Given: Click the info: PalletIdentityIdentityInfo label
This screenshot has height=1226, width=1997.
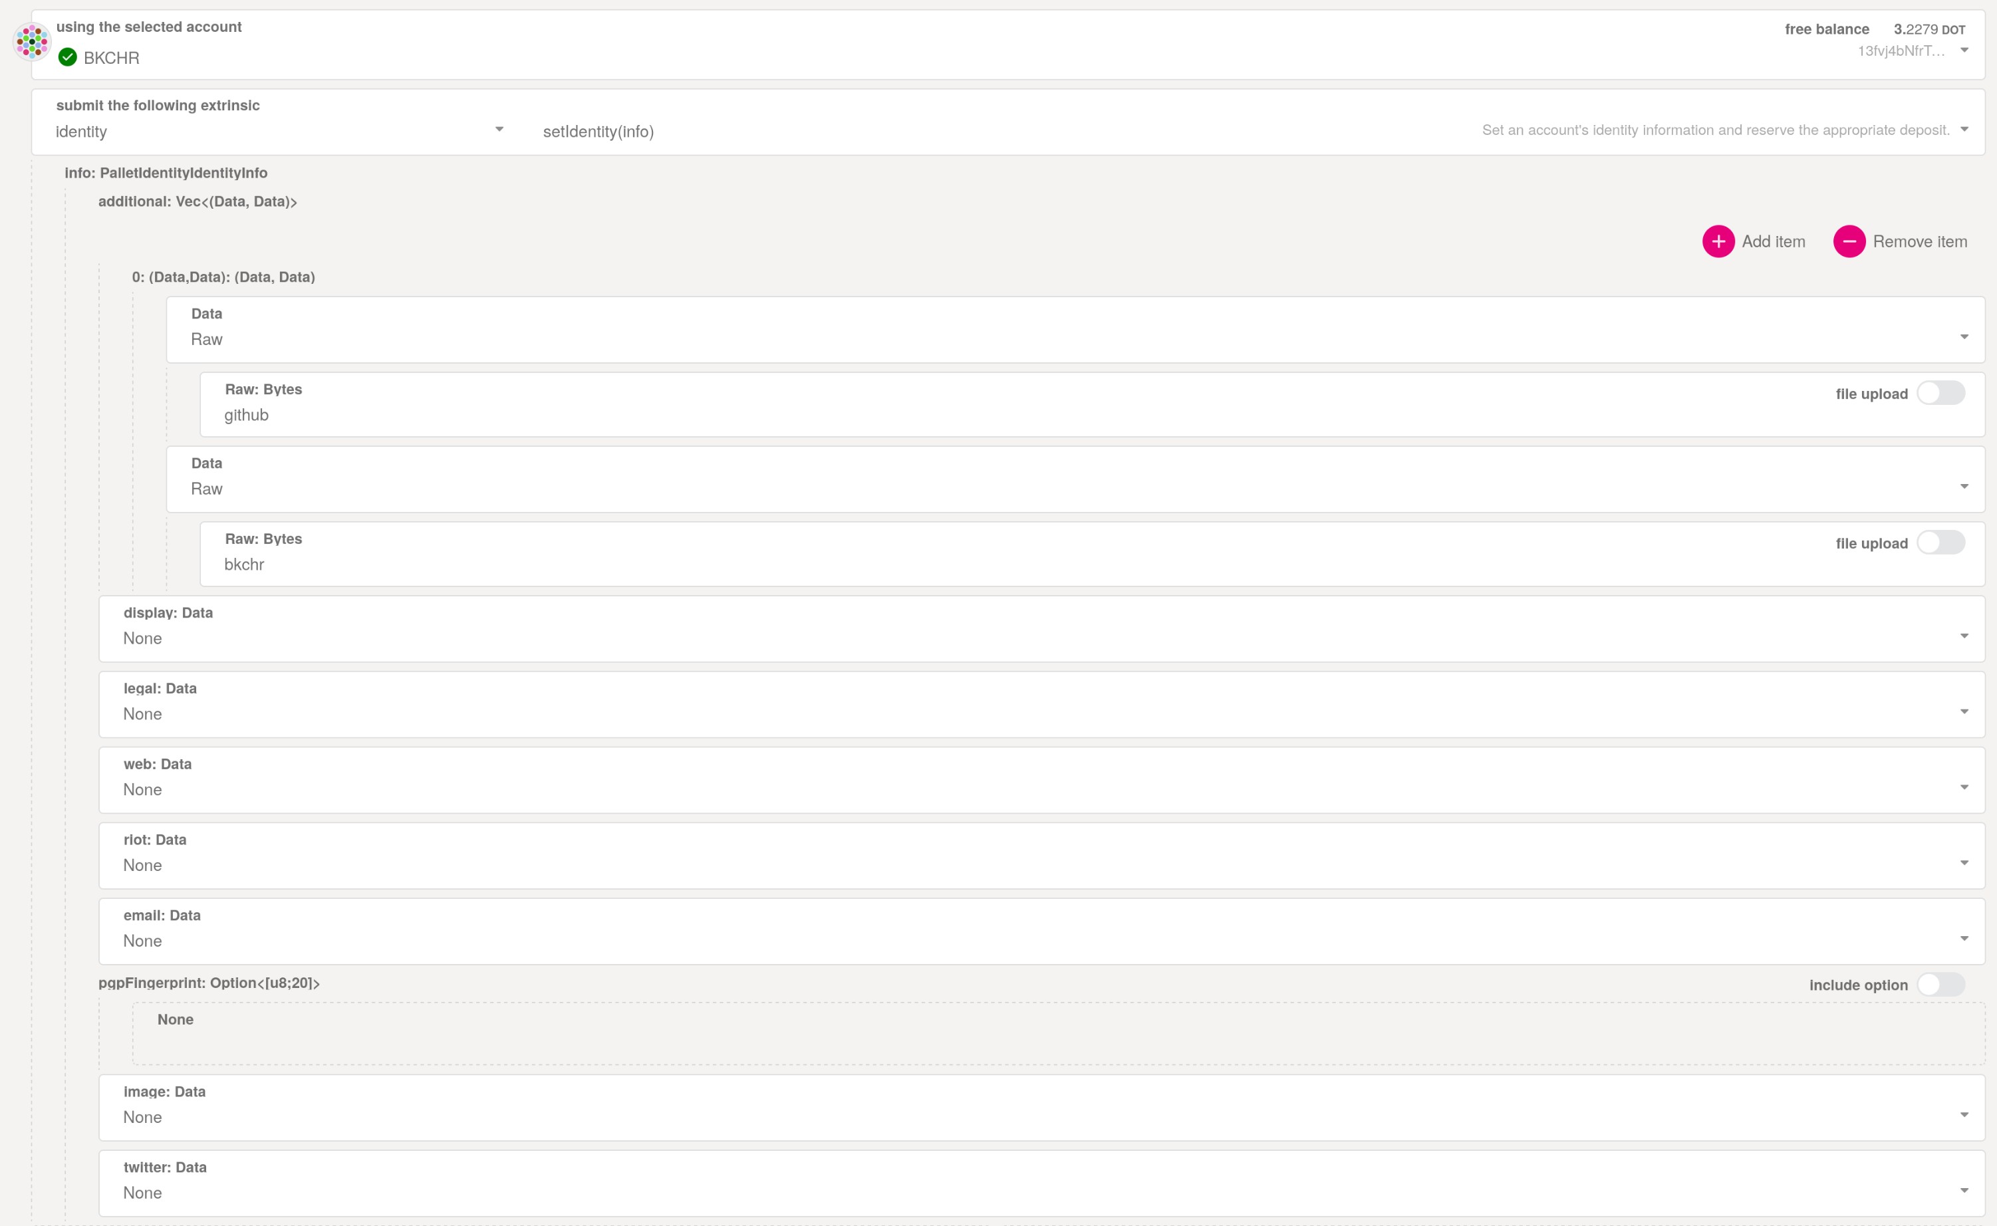Looking at the screenshot, I should [x=166, y=173].
